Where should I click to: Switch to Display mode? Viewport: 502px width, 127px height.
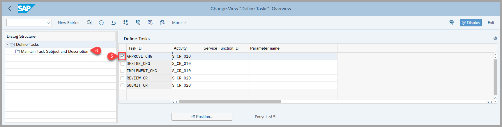click(x=470, y=23)
